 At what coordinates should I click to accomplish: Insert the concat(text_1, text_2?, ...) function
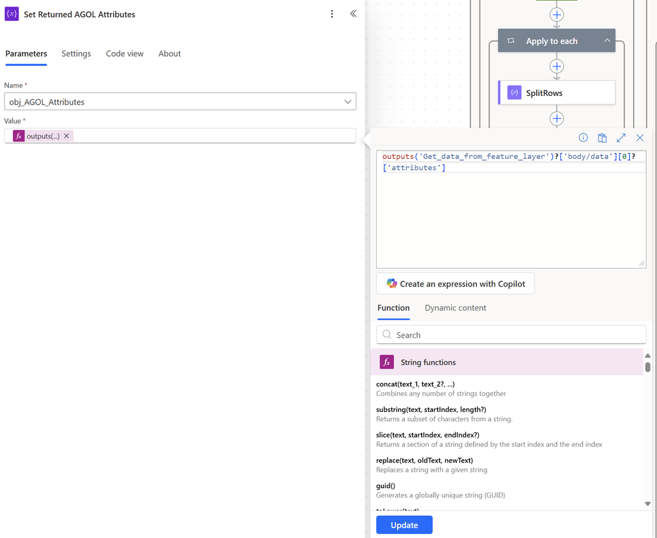[x=415, y=384]
